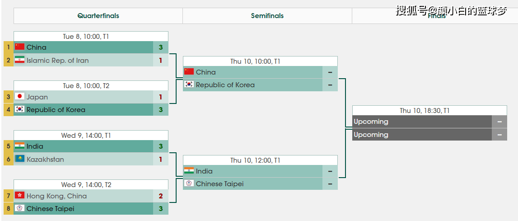Viewport: 518px width, 221px height.
Task: Click China flag icon in quarterfinals
Action: 19,47
